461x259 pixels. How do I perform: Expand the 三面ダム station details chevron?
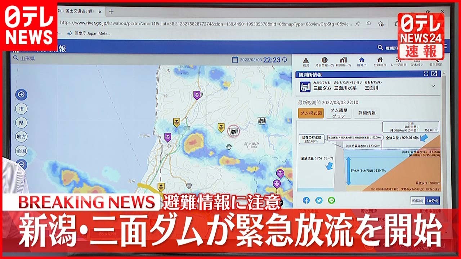433,86
